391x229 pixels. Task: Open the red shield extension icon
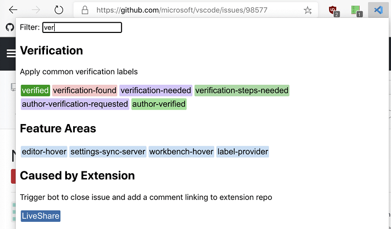coord(334,10)
